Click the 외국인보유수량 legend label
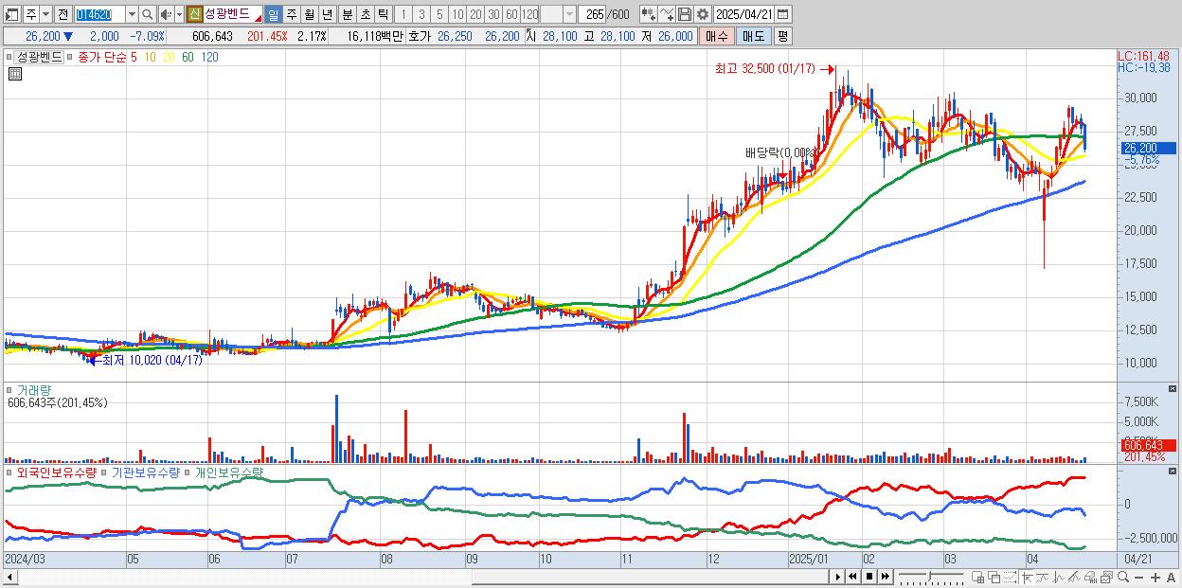This screenshot has width=1182, height=588. 57,472
